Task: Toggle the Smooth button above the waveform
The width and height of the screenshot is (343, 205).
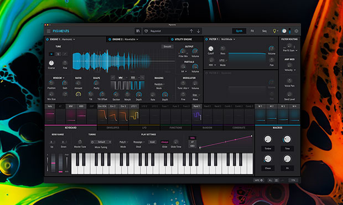Action: [x=167, y=47]
